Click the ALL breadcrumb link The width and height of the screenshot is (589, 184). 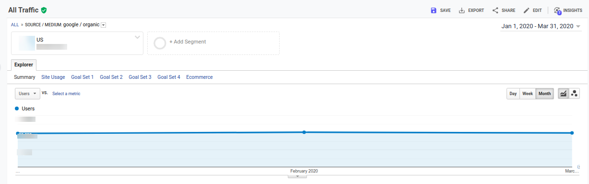(15, 25)
